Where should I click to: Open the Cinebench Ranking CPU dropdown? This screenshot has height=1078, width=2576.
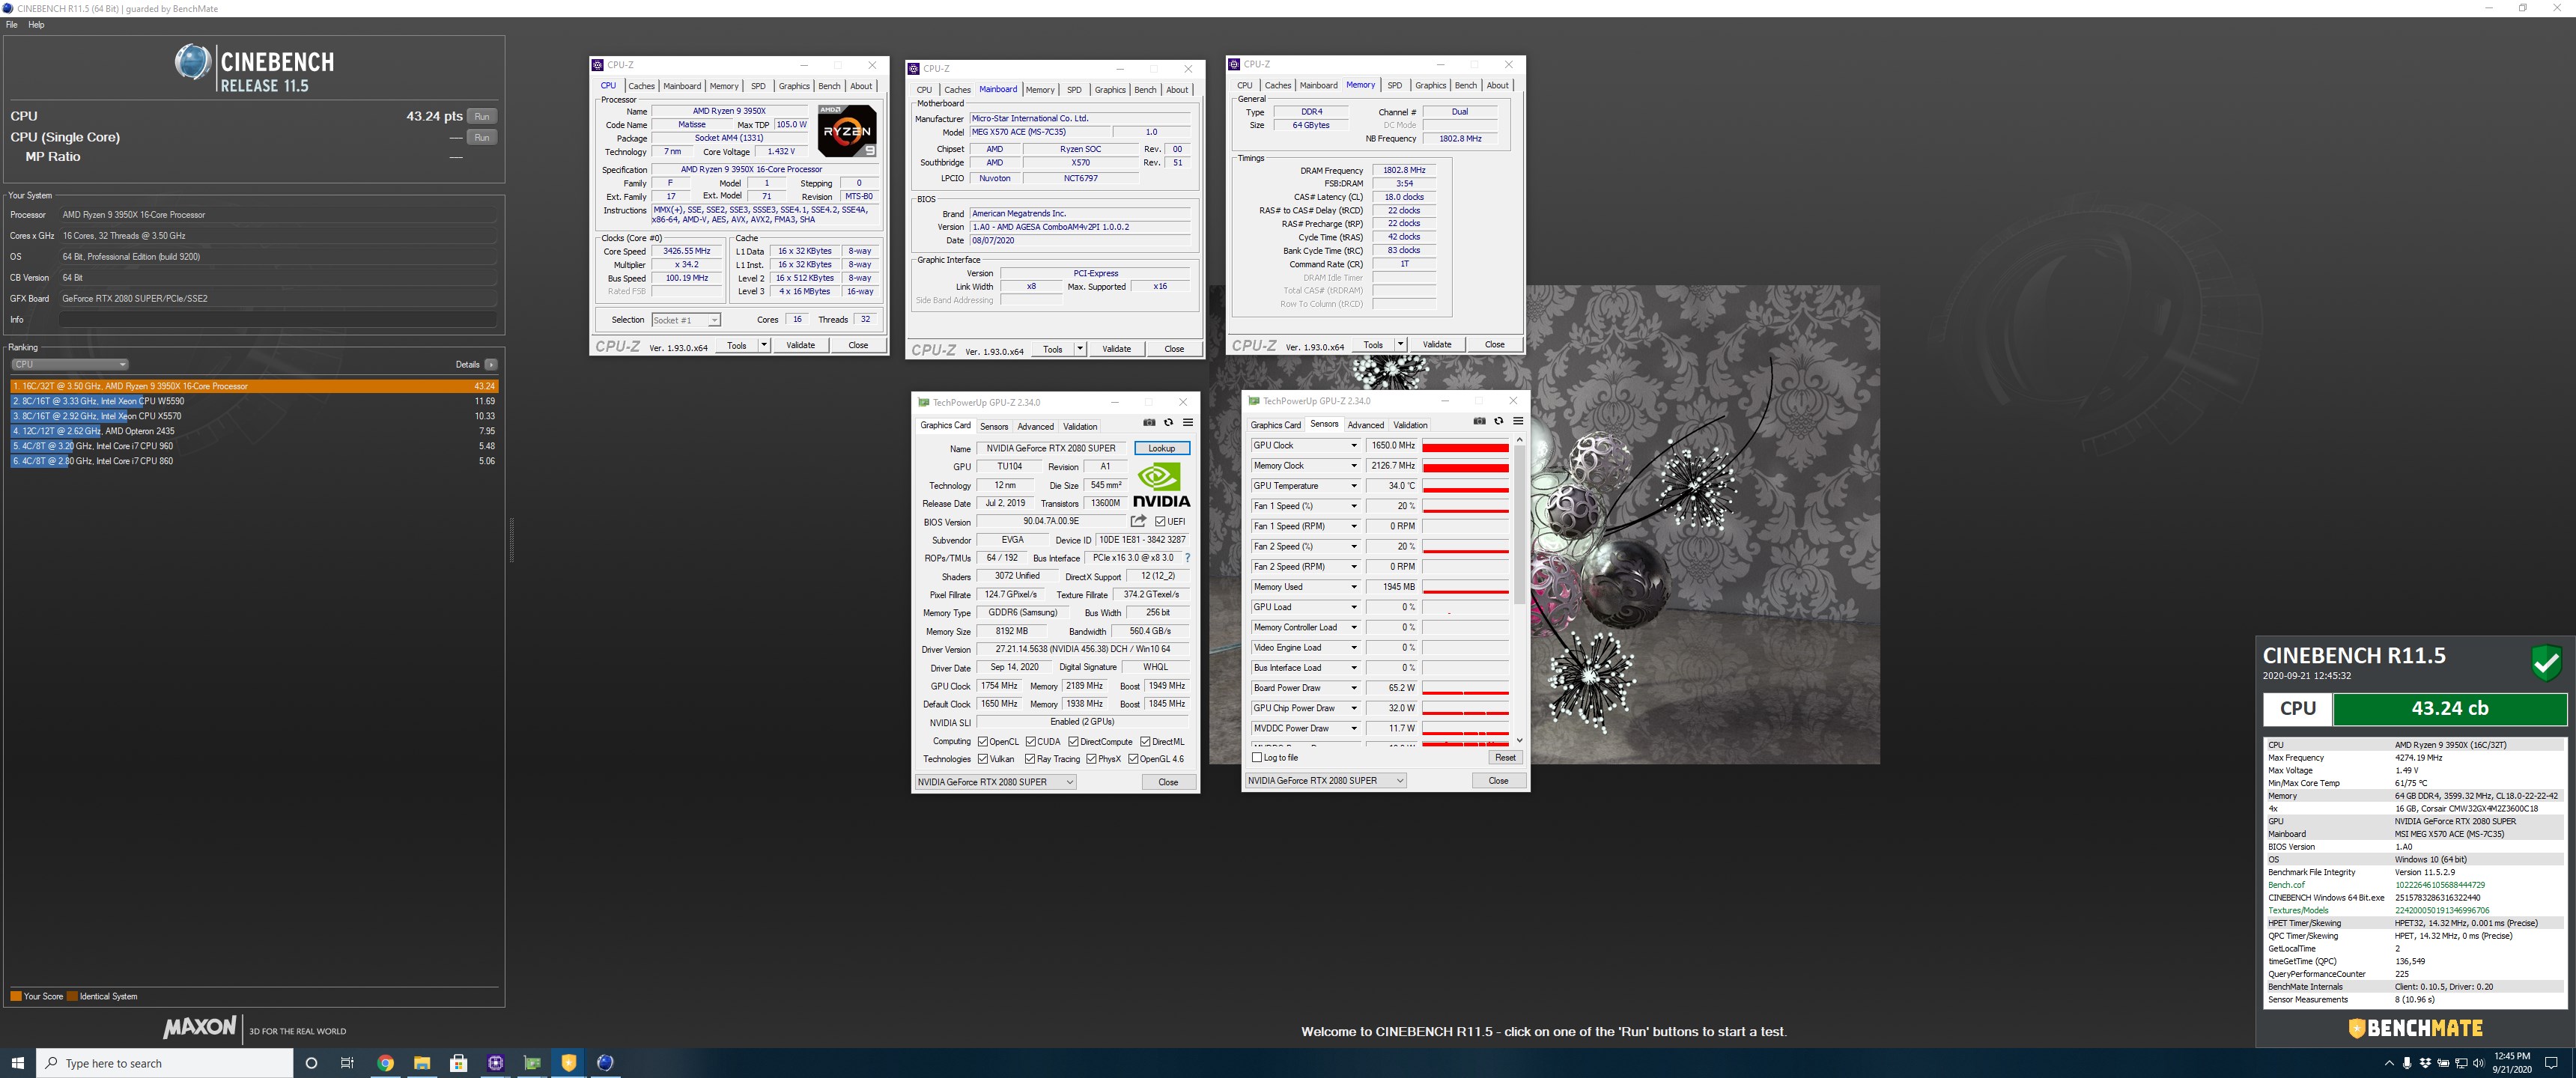[x=70, y=364]
